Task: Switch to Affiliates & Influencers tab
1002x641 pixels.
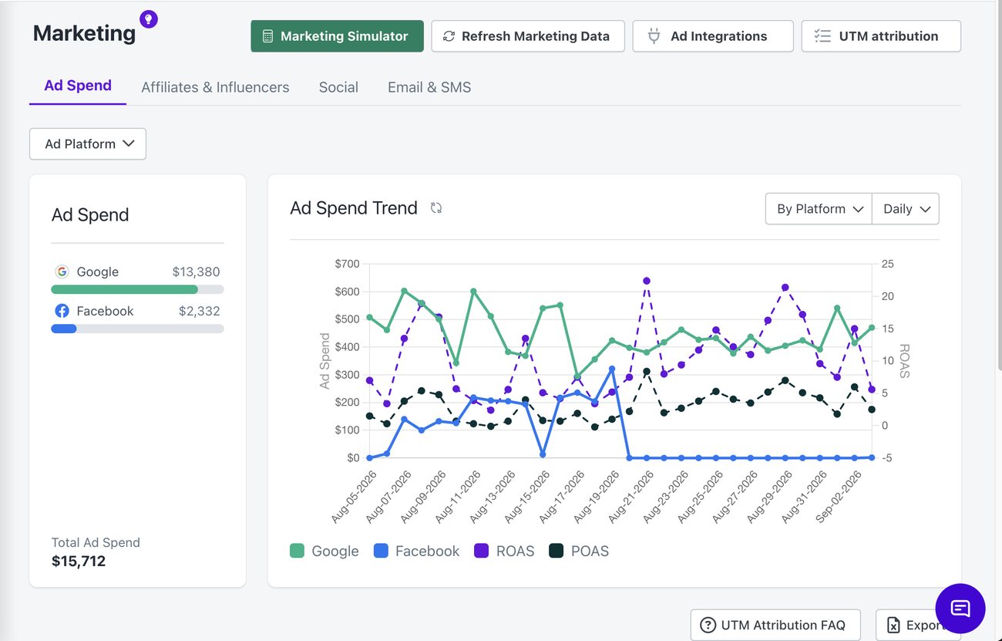Action: 215,87
